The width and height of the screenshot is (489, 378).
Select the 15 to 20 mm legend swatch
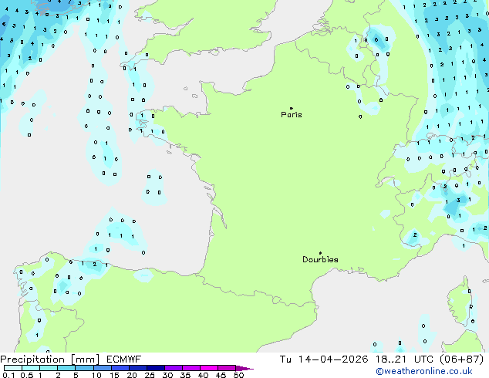[120, 368]
